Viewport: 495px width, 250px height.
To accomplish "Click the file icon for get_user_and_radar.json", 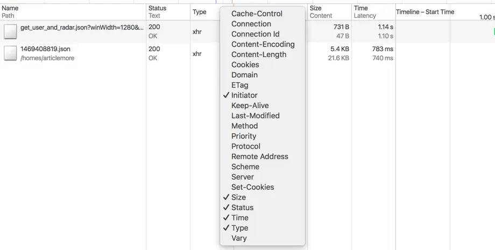I will coord(10,32).
